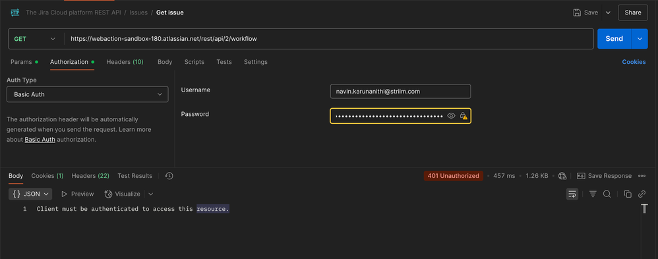Open the Auth Type Basic Auth dropdown
The width and height of the screenshot is (658, 259).
tap(87, 94)
